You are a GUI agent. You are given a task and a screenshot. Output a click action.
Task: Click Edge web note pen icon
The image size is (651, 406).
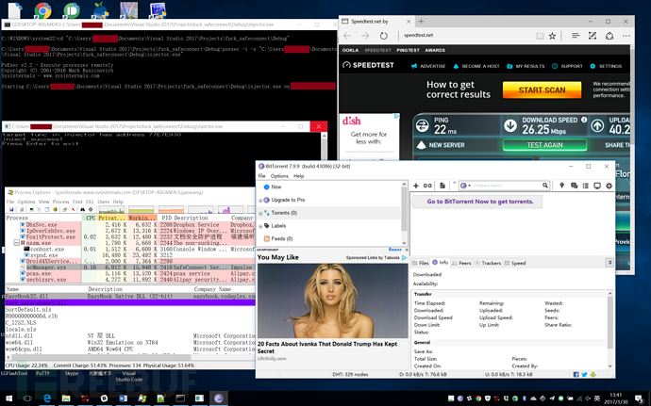pyautogui.click(x=593, y=36)
